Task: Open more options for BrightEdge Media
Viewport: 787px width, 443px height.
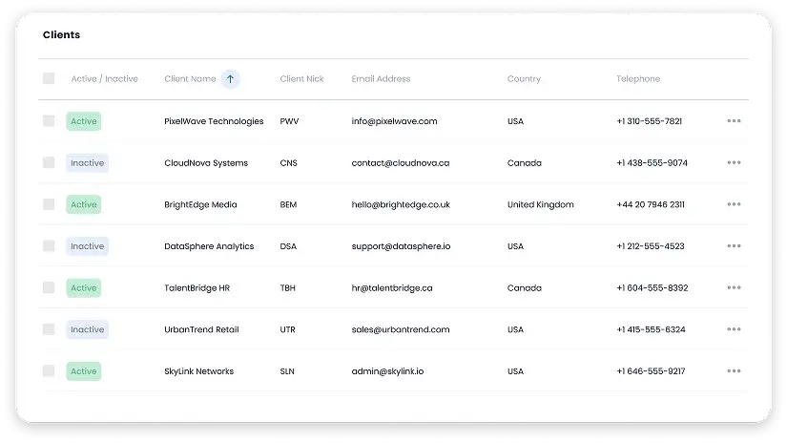Action: point(734,204)
